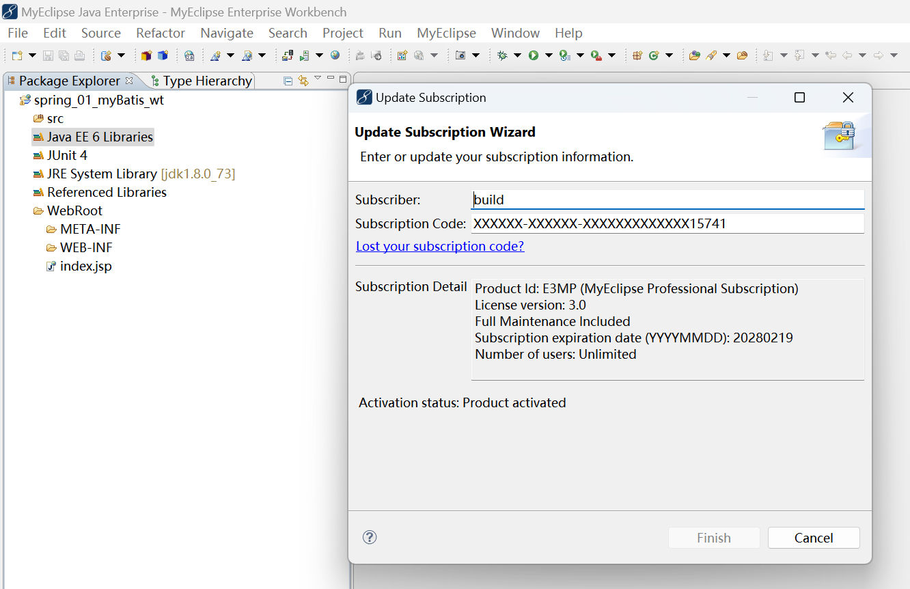Click the Lost your subscription code link
The height and width of the screenshot is (589, 910).
coord(440,246)
